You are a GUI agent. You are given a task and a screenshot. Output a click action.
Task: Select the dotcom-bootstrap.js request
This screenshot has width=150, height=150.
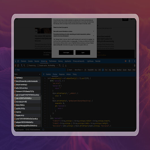(27, 85)
